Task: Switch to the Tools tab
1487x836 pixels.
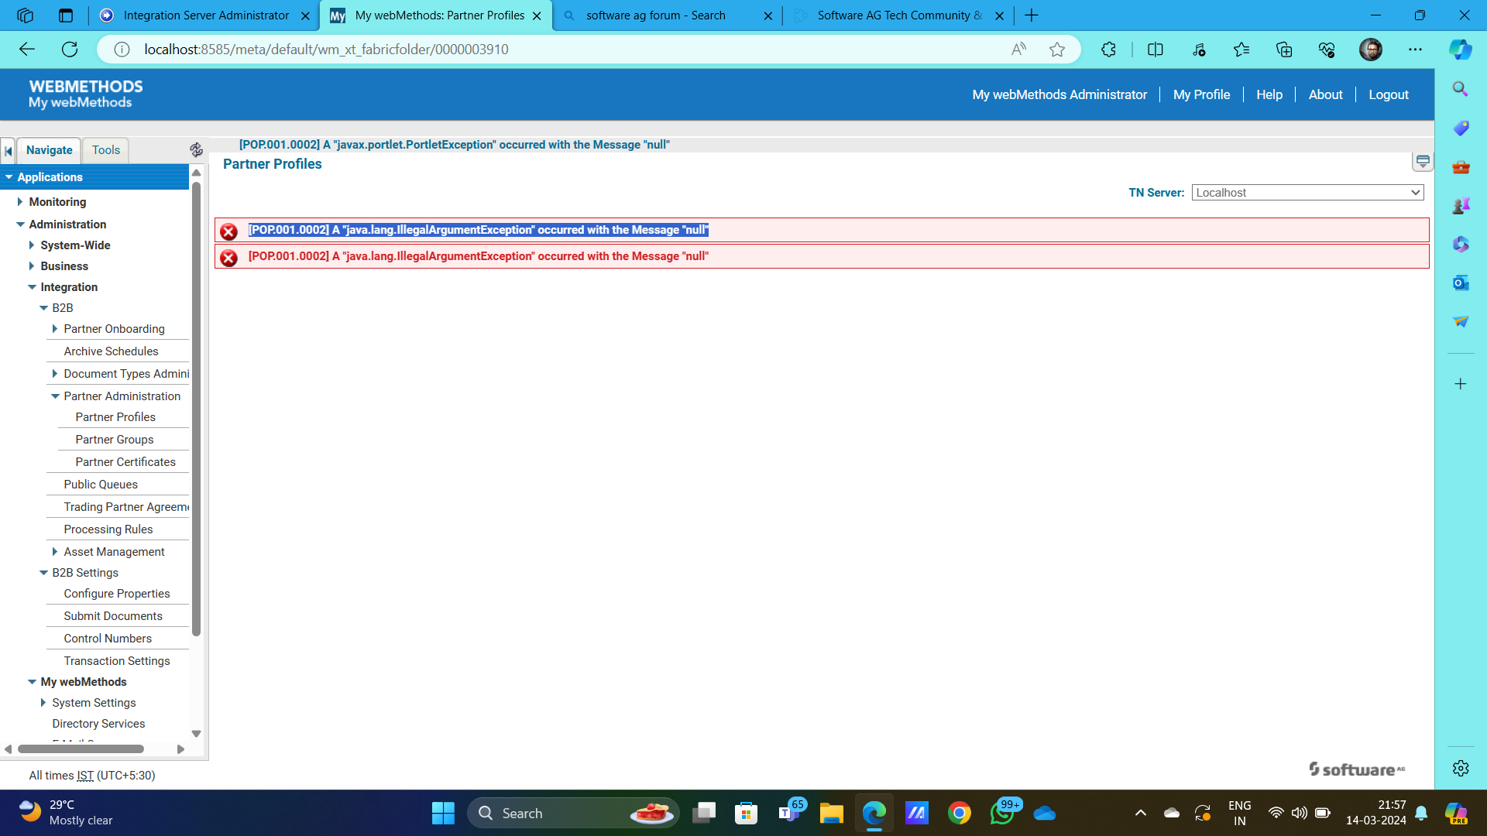Action: tap(106, 150)
